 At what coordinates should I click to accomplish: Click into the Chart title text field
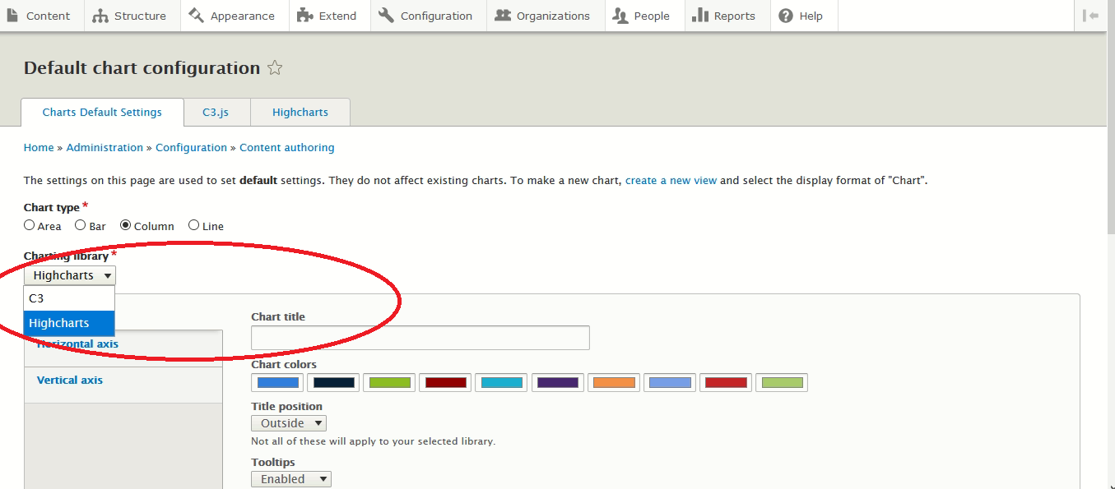[x=420, y=338]
